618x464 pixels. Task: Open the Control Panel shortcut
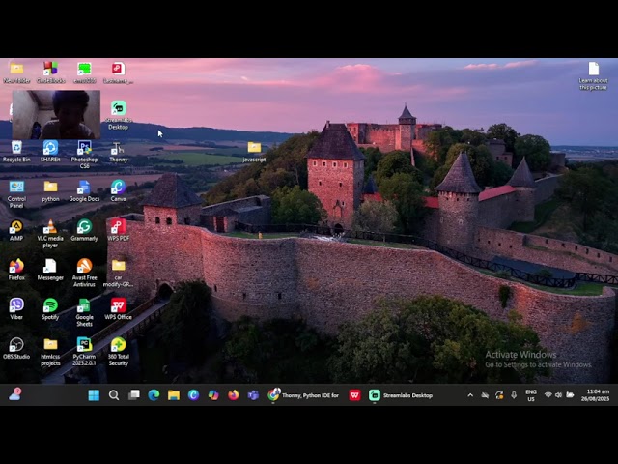[16, 193]
